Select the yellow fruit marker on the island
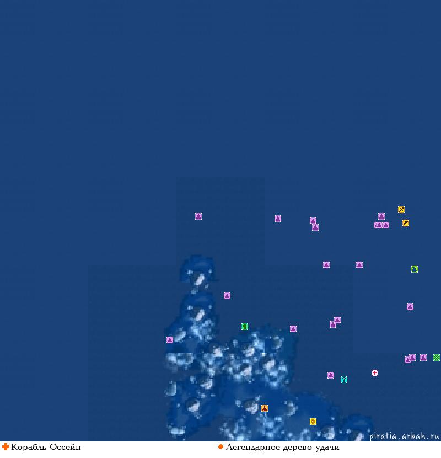The height and width of the screenshot is (458, 441). pyautogui.click(x=313, y=421)
